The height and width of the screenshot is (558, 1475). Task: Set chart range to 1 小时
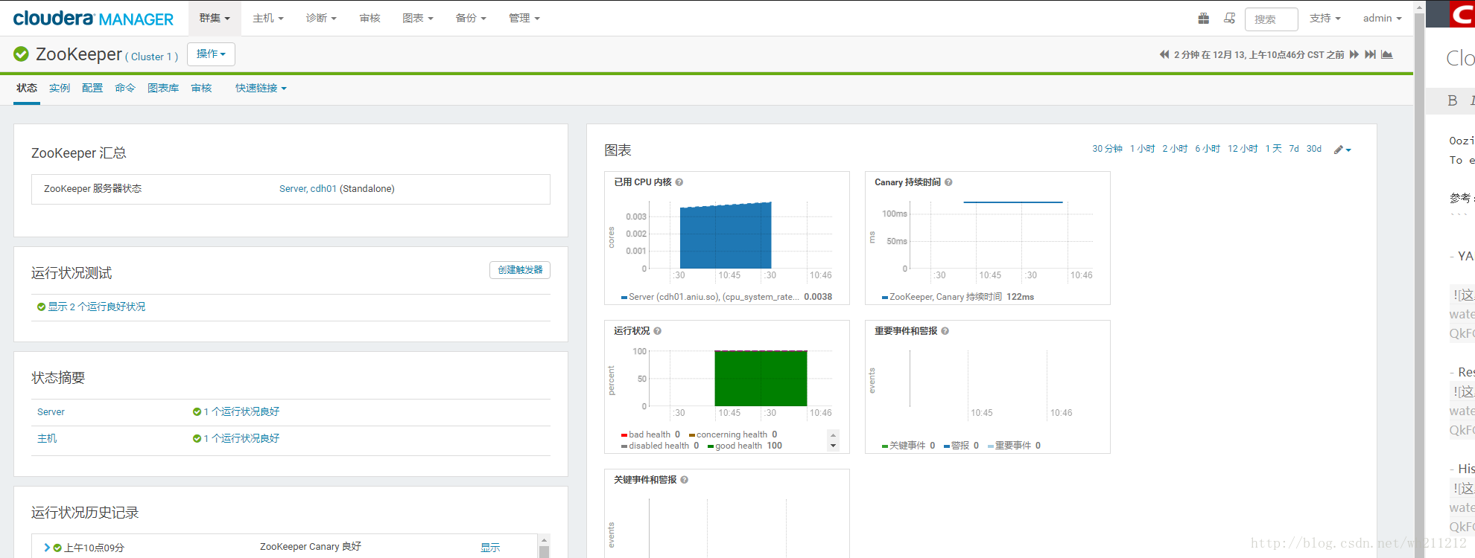(1142, 149)
